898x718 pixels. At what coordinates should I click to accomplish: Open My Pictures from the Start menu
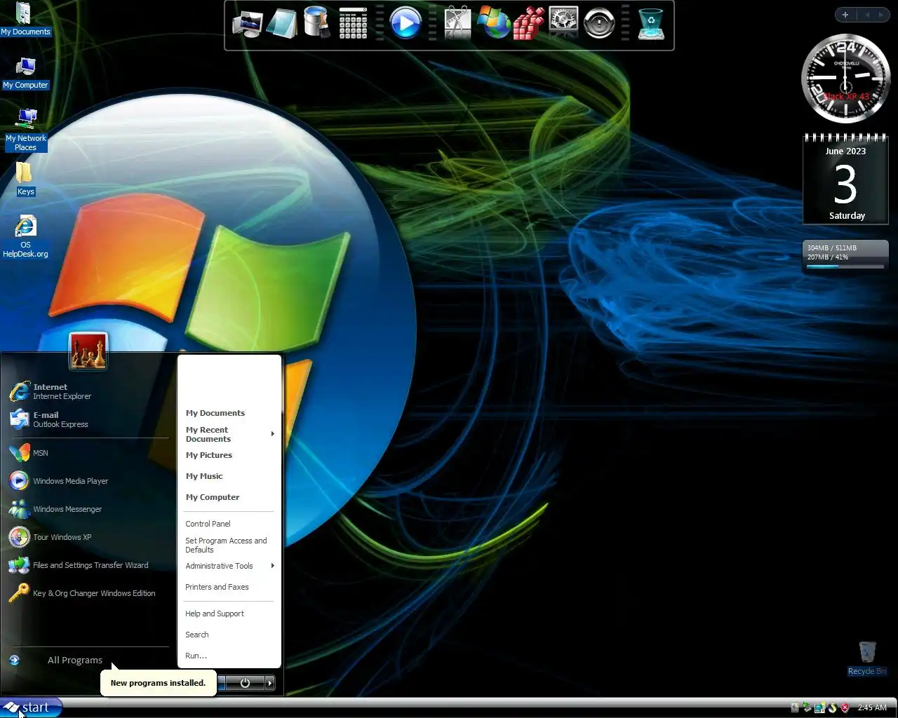[x=209, y=455]
